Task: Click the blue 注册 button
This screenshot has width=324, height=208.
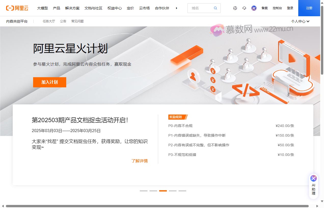Action: pyautogui.click(x=309, y=8)
